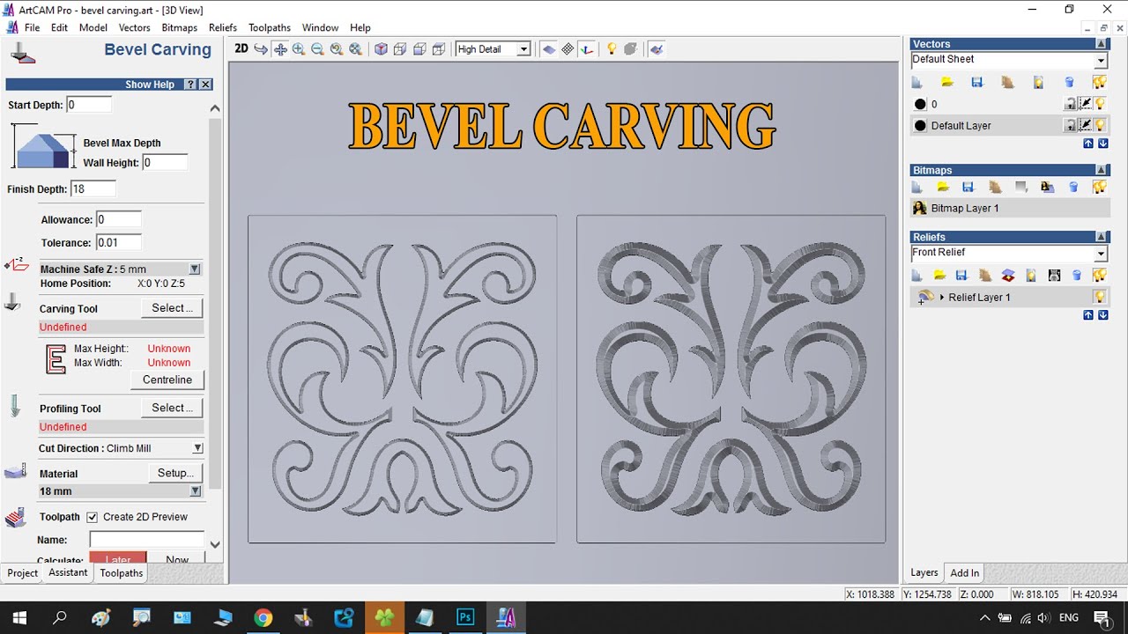Toggle visibility of Relief Layer 1
This screenshot has width=1128, height=634.
coord(1100,297)
